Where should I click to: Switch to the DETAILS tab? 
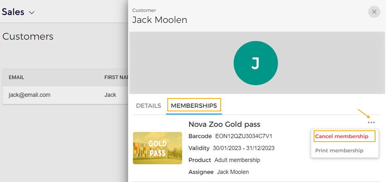point(148,106)
